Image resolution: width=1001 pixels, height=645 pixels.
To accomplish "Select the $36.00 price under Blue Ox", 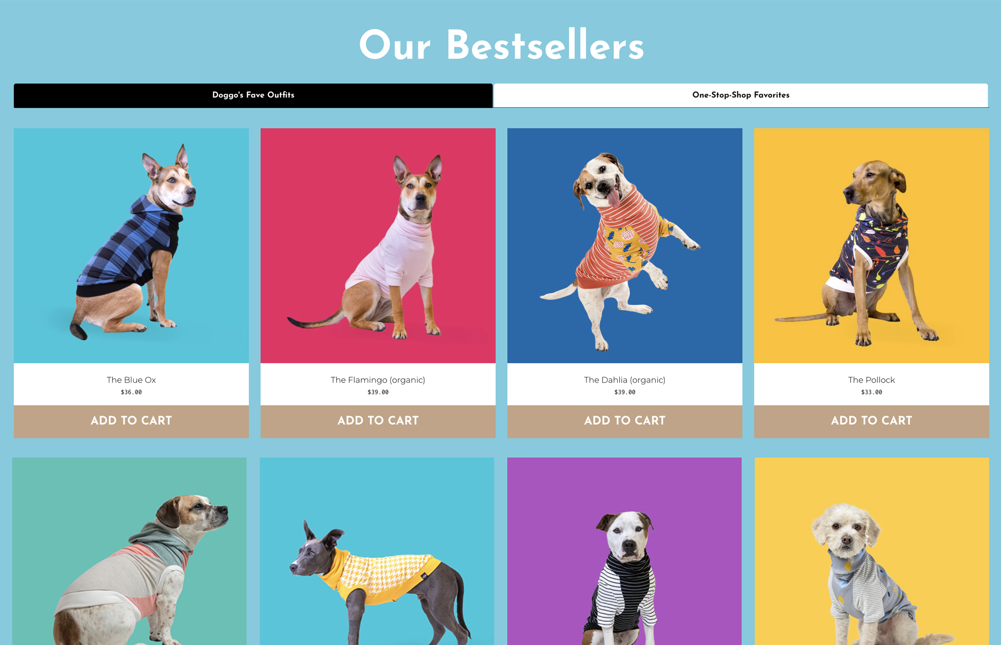I will [x=131, y=392].
